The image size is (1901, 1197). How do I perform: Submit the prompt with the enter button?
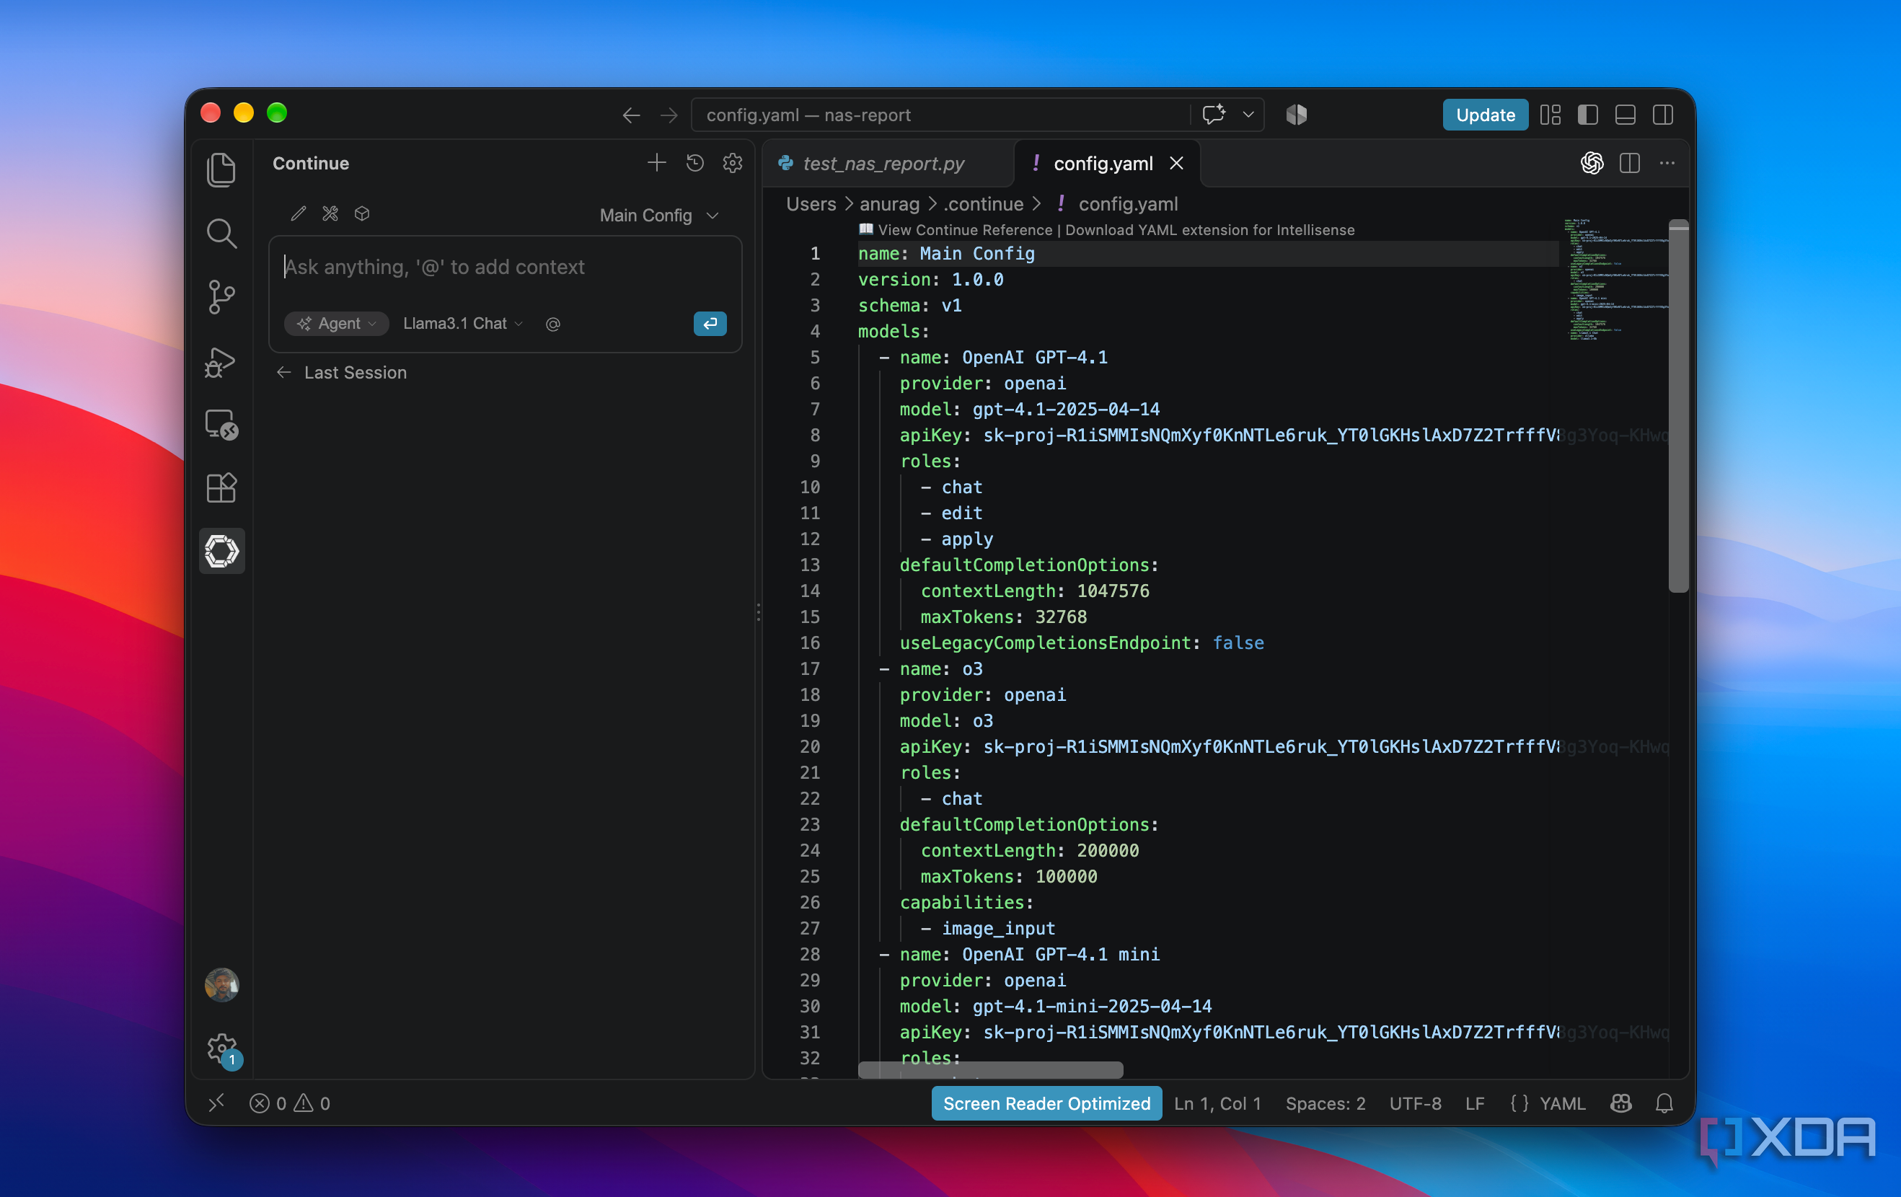[x=710, y=324]
